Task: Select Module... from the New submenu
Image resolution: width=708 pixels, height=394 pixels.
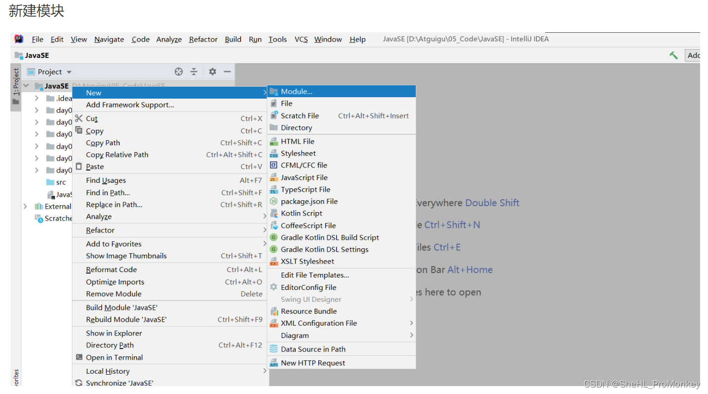Action: [341, 91]
